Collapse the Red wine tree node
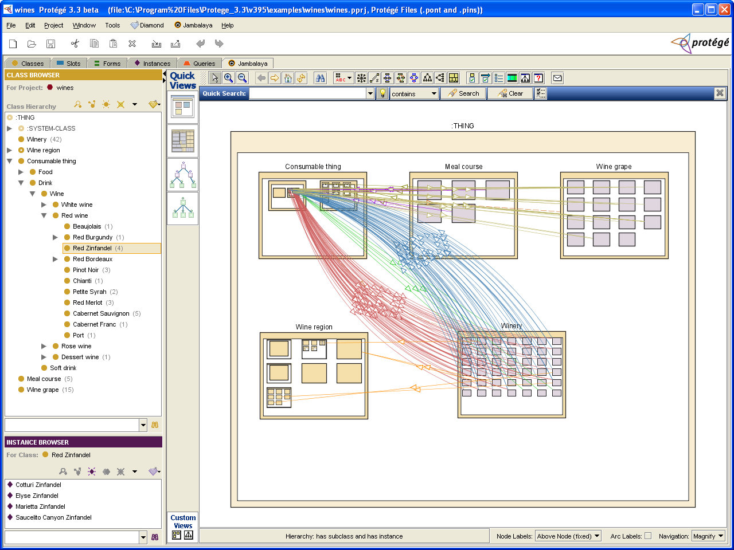Image resolution: width=734 pixels, height=550 pixels. pyautogui.click(x=44, y=215)
